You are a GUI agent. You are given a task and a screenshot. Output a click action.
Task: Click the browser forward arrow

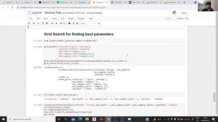7,7
